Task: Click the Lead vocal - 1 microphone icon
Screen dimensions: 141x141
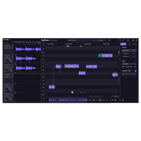Action: pyautogui.click(x=135, y=53)
